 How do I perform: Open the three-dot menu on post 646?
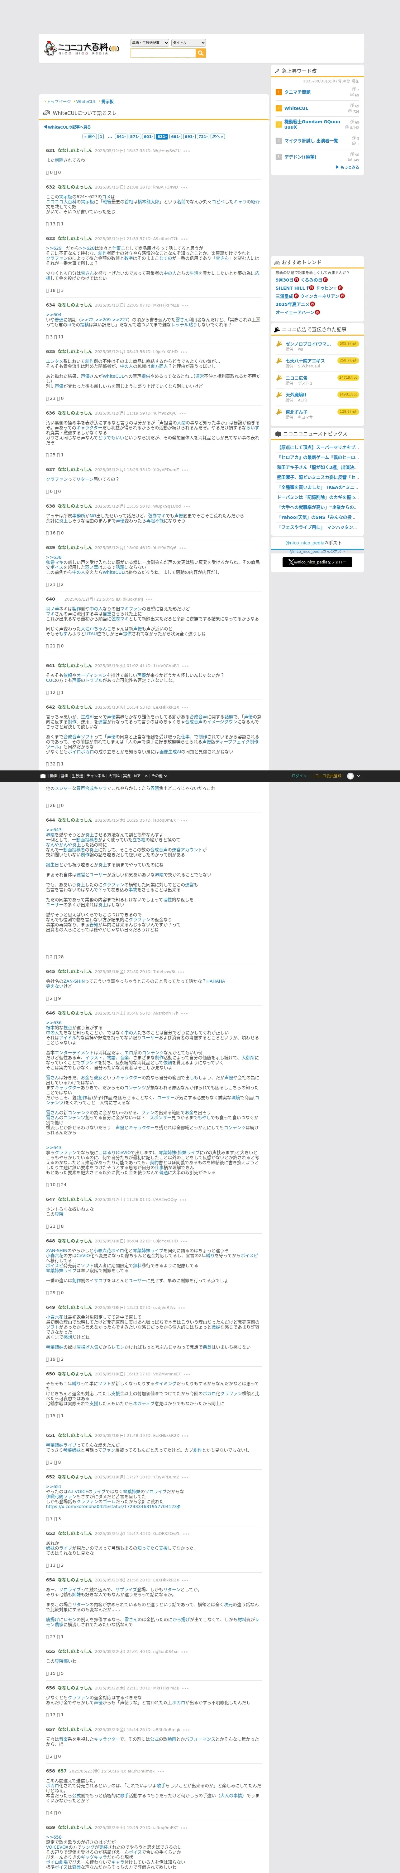pyautogui.click(x=185, y=1013)
